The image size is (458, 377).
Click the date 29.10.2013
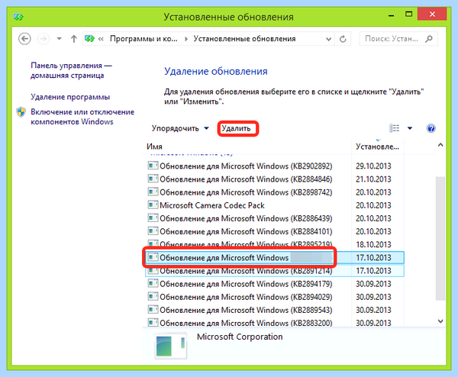click(373, 166)
